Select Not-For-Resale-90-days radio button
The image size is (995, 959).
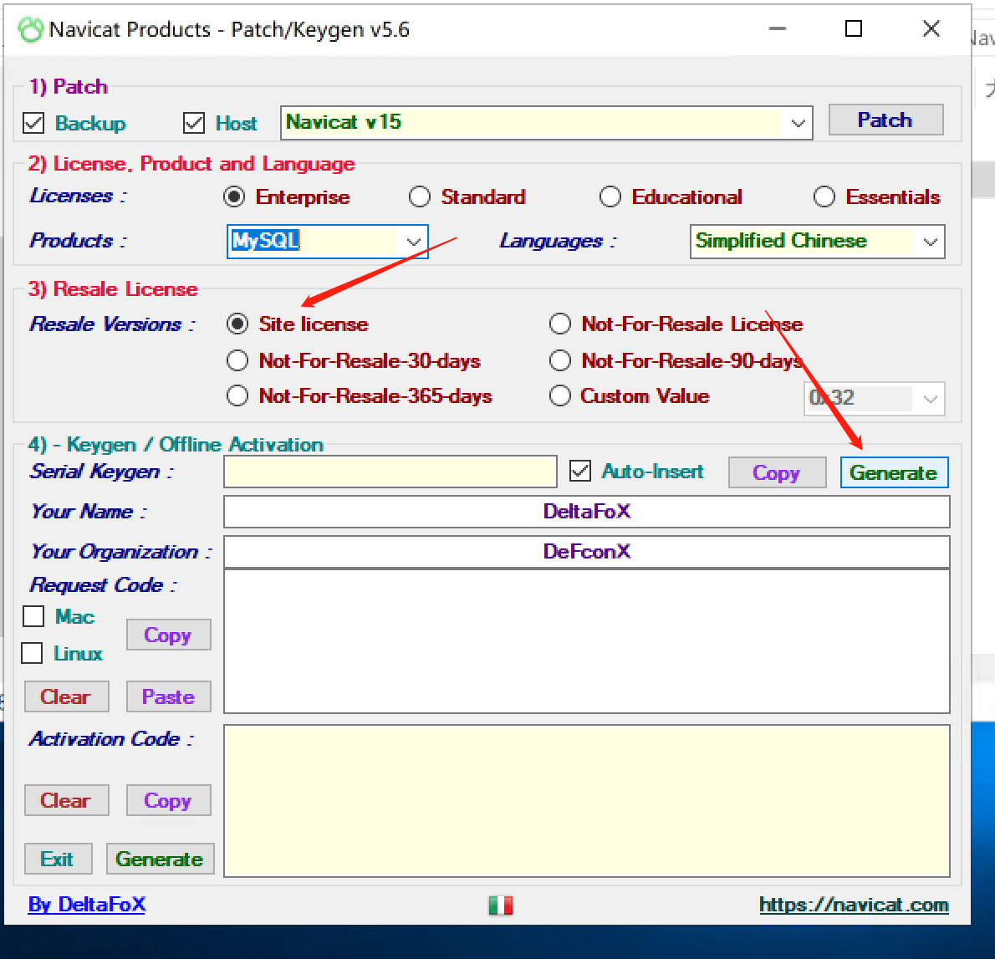[559, 360]
